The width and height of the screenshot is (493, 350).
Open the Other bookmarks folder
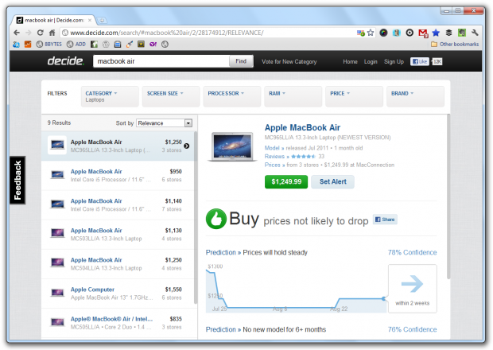coord(455,44)
